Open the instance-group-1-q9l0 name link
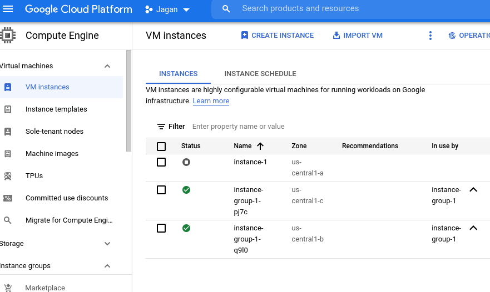Image resolution: width=490 pixels, height=292 pixels. coord(249,239)
